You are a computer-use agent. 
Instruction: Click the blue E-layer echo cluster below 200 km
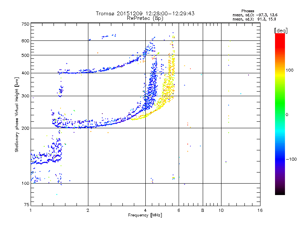[x=47, y=154]
